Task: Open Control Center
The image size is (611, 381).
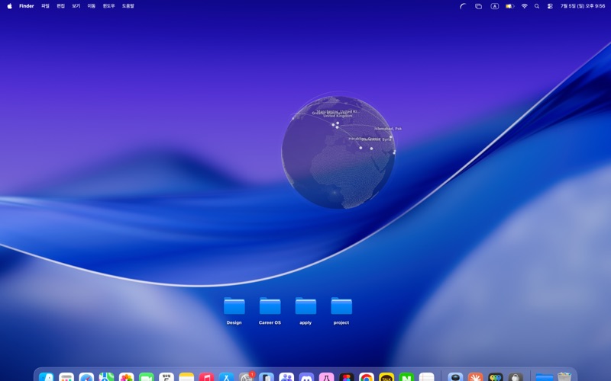Action: pyautogui.click(x=550, y=6)
